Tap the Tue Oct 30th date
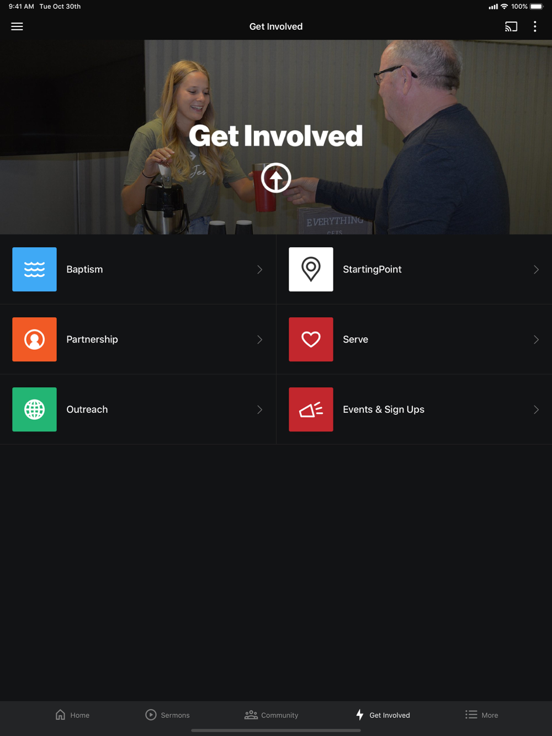 coord(60,7)
